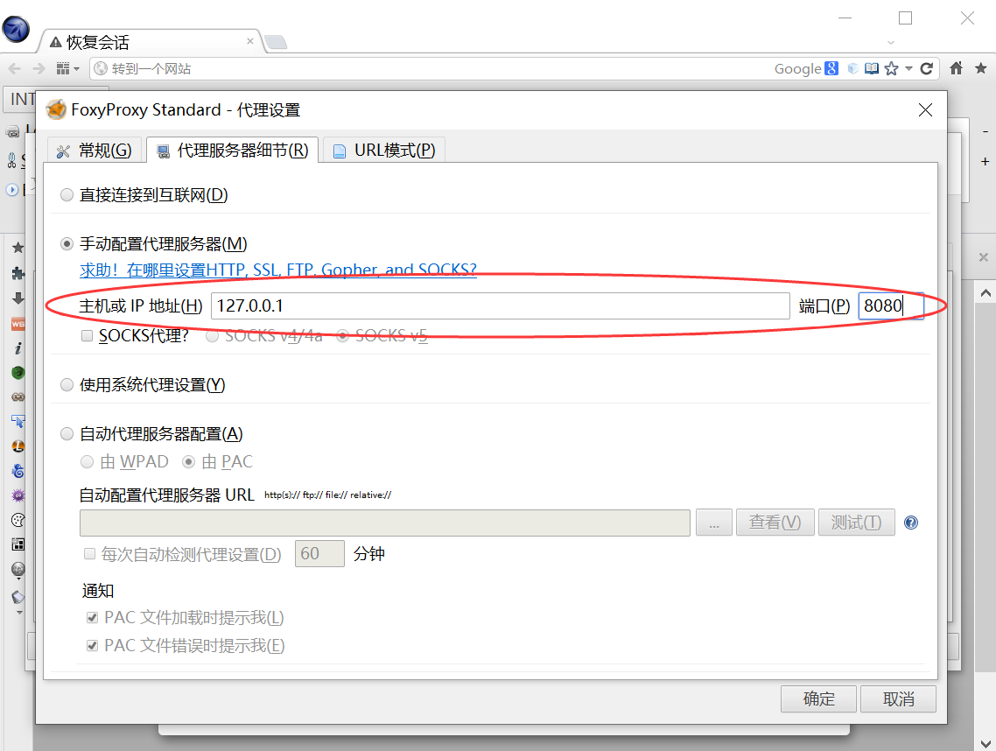996x751 pixels.
Task: Bookmark page with outlined star icon
Action: [x=892, y=68]
